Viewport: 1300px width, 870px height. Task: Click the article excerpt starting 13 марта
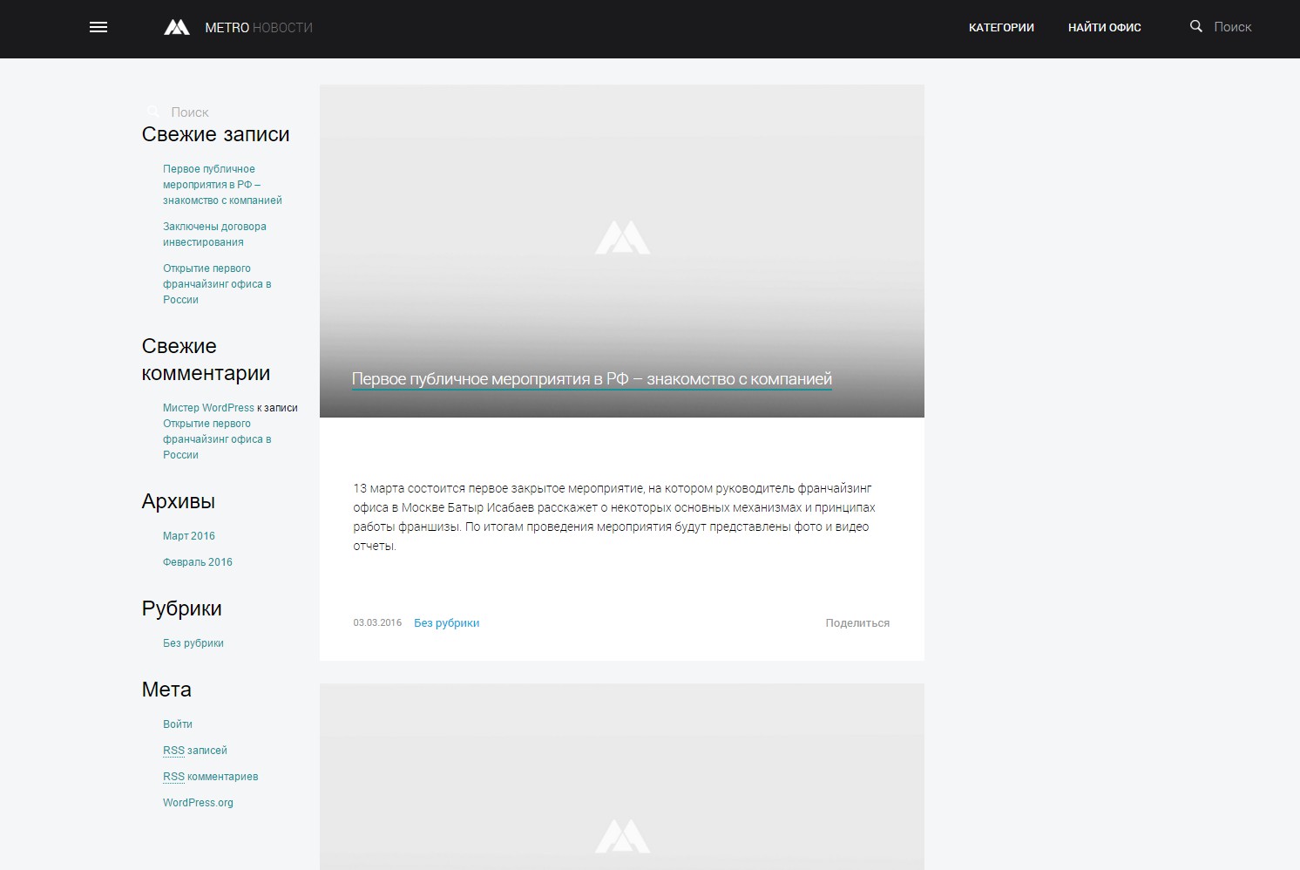(x=614, y=517)
